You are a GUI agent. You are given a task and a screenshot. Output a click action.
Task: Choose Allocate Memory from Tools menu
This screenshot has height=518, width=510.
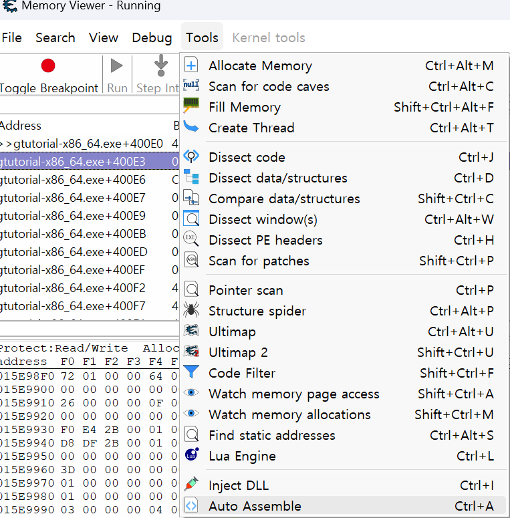click(x=344, y=66)
